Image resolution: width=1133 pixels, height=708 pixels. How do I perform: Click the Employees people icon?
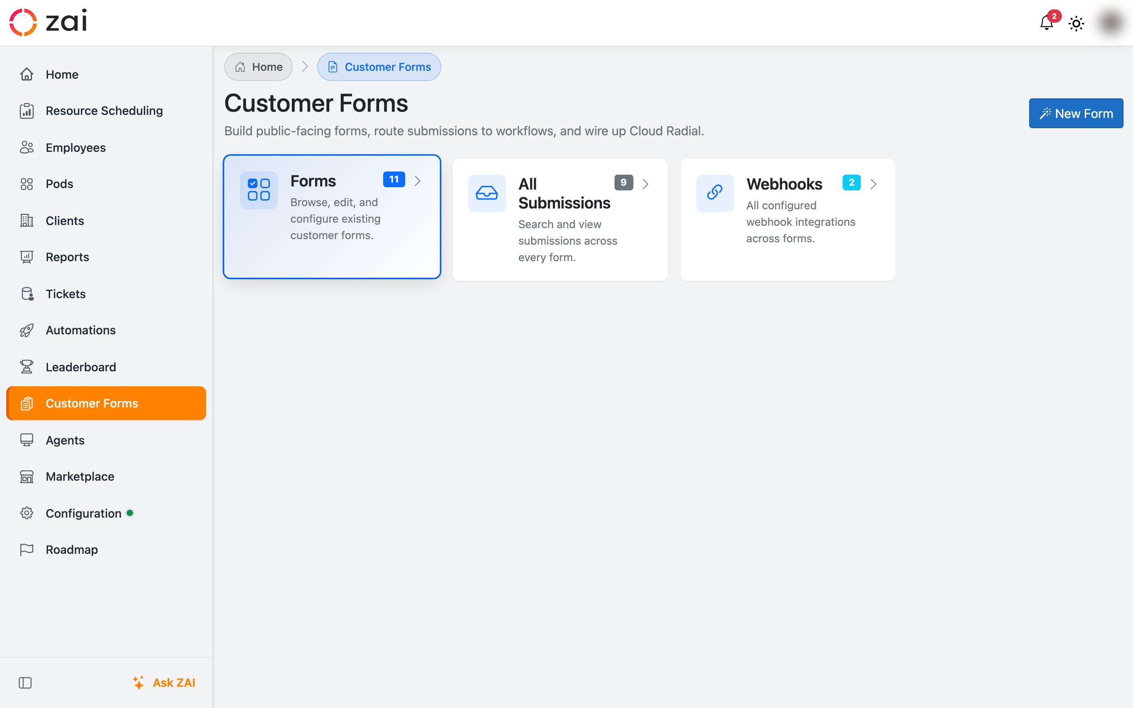point(27,147)
